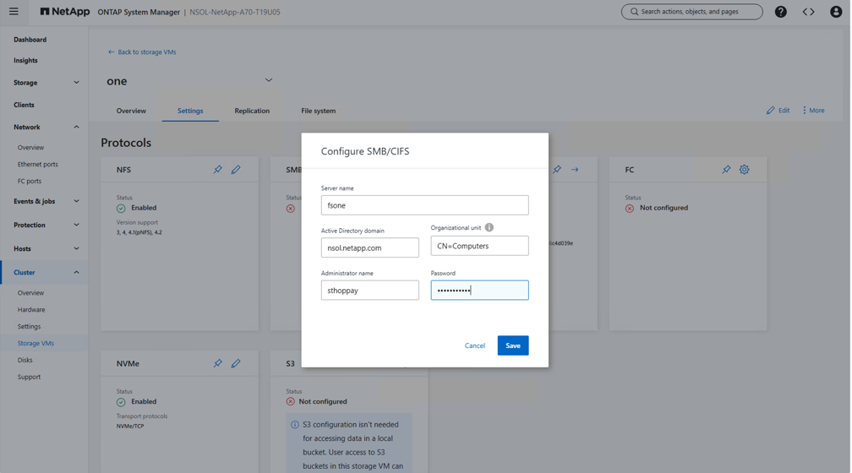Pin the FC protocol card

click(x=726, y=170)
